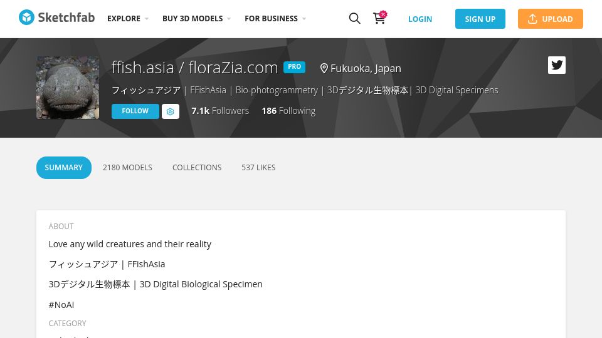
Task: Switch to the 537 Likes tab
Action: (x=258, y=168)
